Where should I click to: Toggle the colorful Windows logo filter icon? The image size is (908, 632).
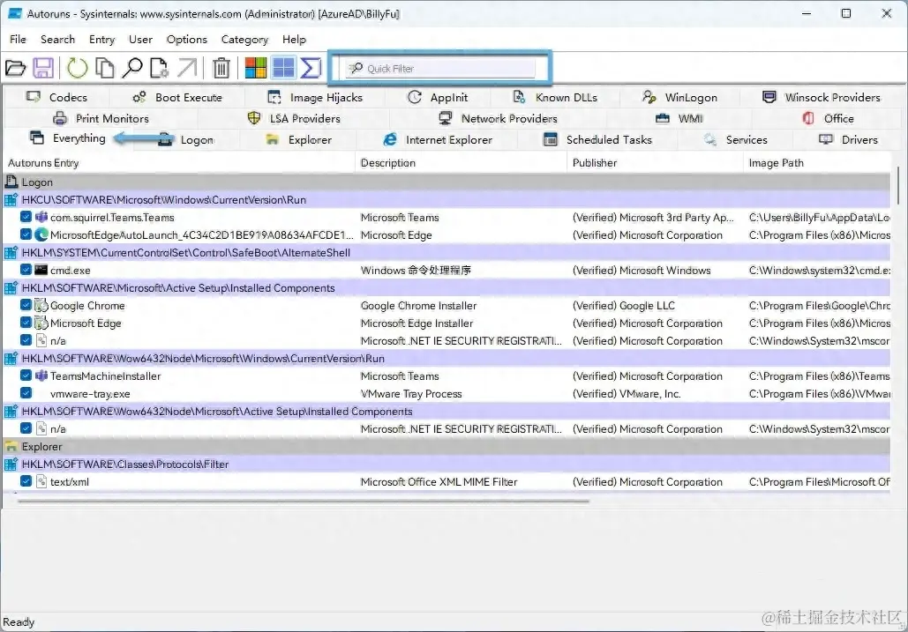pos(255,68)
